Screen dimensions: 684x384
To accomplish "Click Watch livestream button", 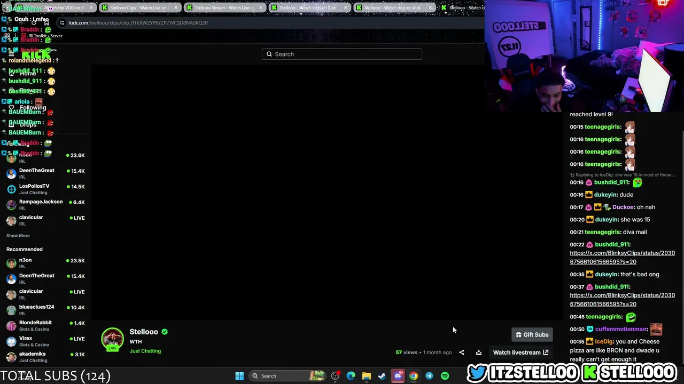I will [x=520, y=353].
